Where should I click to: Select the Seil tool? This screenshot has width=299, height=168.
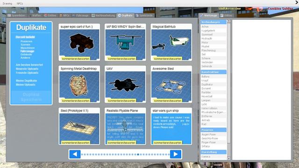(x=214, y=54)
